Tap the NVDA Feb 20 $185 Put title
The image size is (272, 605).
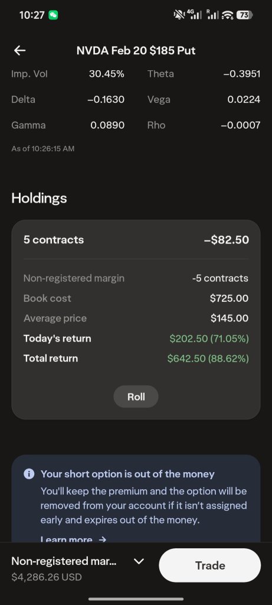point(136,51)
